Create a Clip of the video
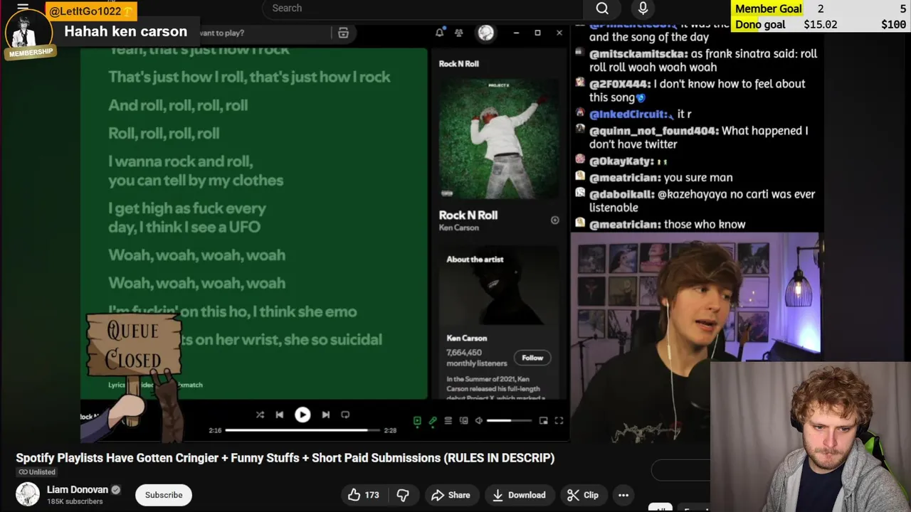The image size is (911, 512). click(x=583, y=495)
